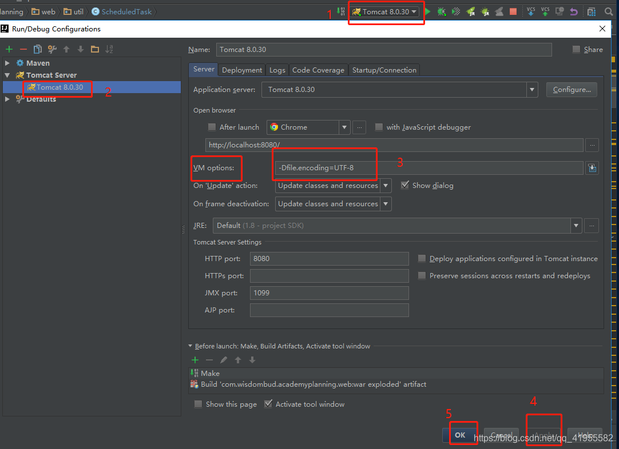
Task: Collapse Before launch section triangle
Action: tap(191, 346)
